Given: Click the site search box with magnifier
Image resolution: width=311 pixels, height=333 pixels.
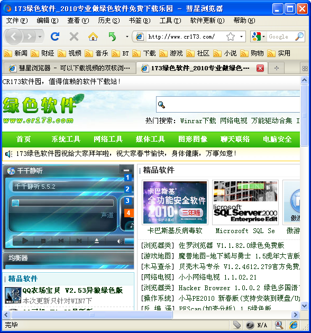Looking at the screenshot, I should 228,105.
